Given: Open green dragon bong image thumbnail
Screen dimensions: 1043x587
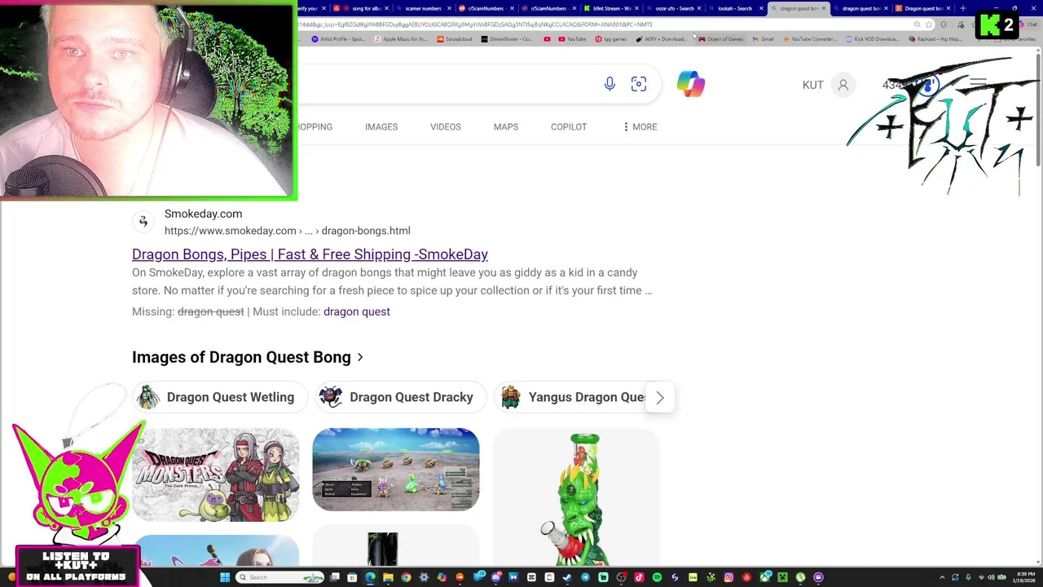Looking at the screenshot, I should 576,497.
